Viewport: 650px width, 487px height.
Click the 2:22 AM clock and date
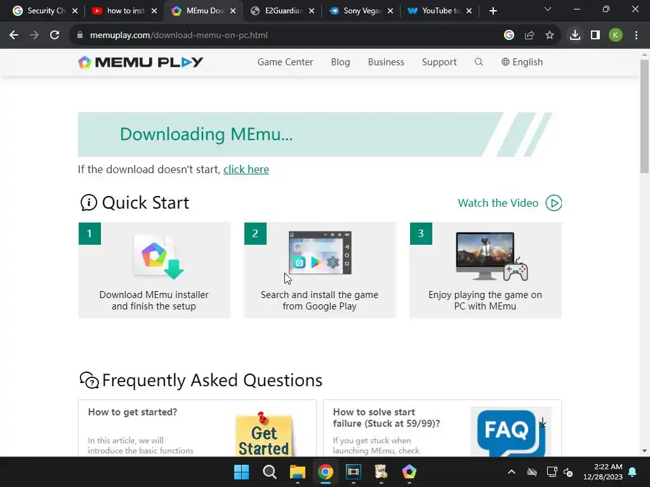click(x=603, y=472)
